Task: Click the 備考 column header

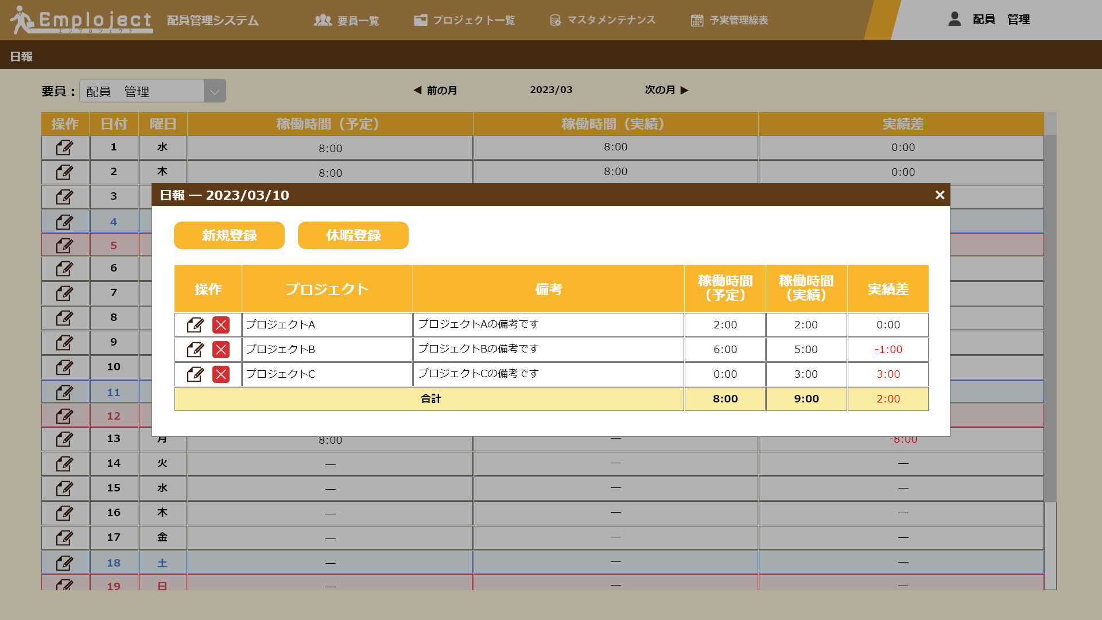Action: (548, 289)
